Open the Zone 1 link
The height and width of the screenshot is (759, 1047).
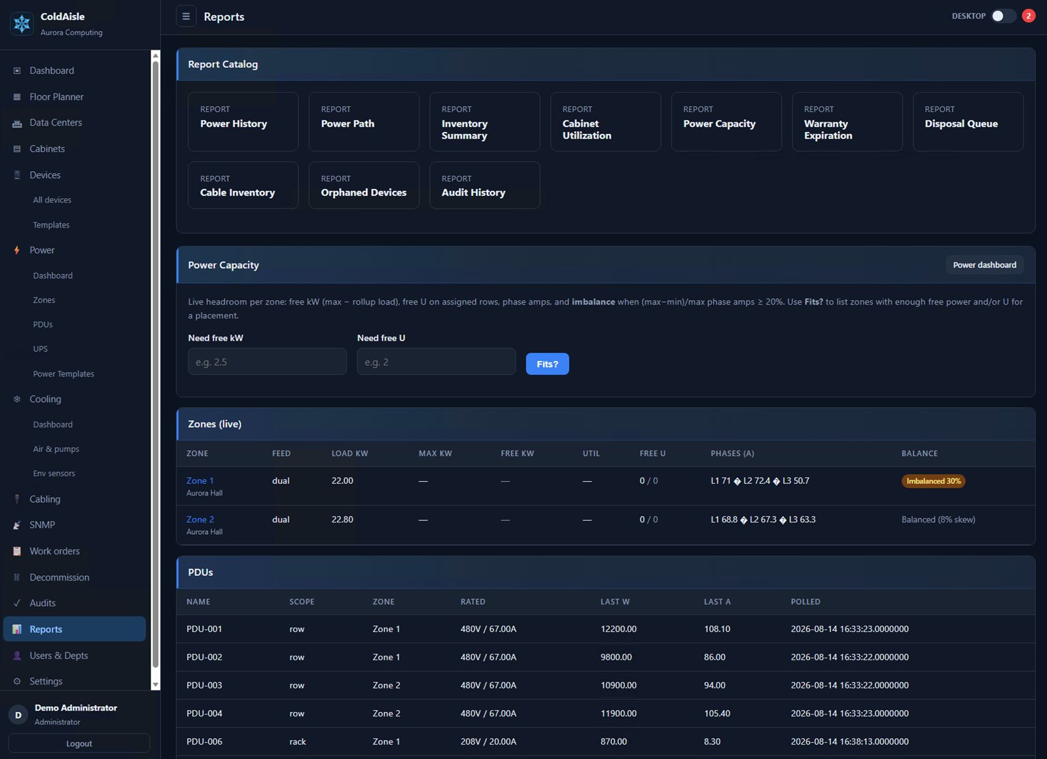pos(200,481)
